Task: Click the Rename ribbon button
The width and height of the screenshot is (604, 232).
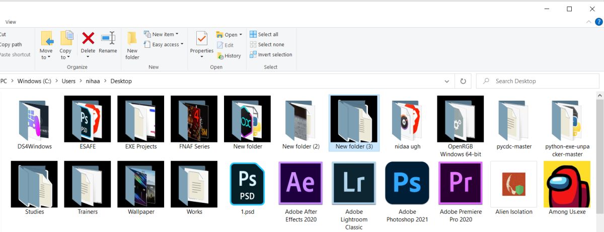Action: [x=108, y=42]
